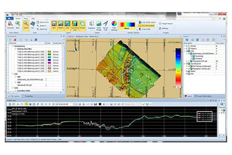Collapse the Grid tree node
The width and height of the screenshot is (232, 155).
13,88
